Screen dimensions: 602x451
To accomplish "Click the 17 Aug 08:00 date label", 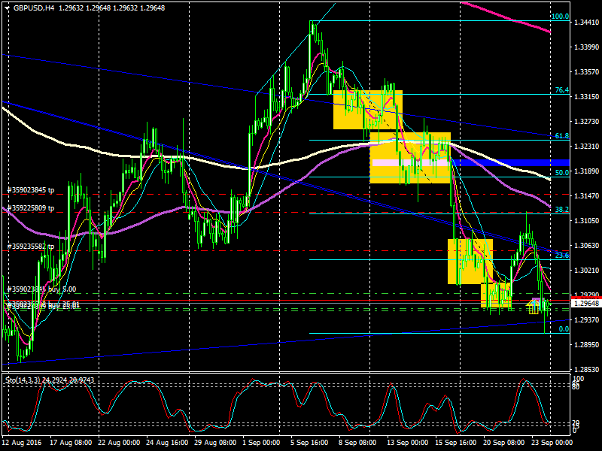I will click(71, 443).
